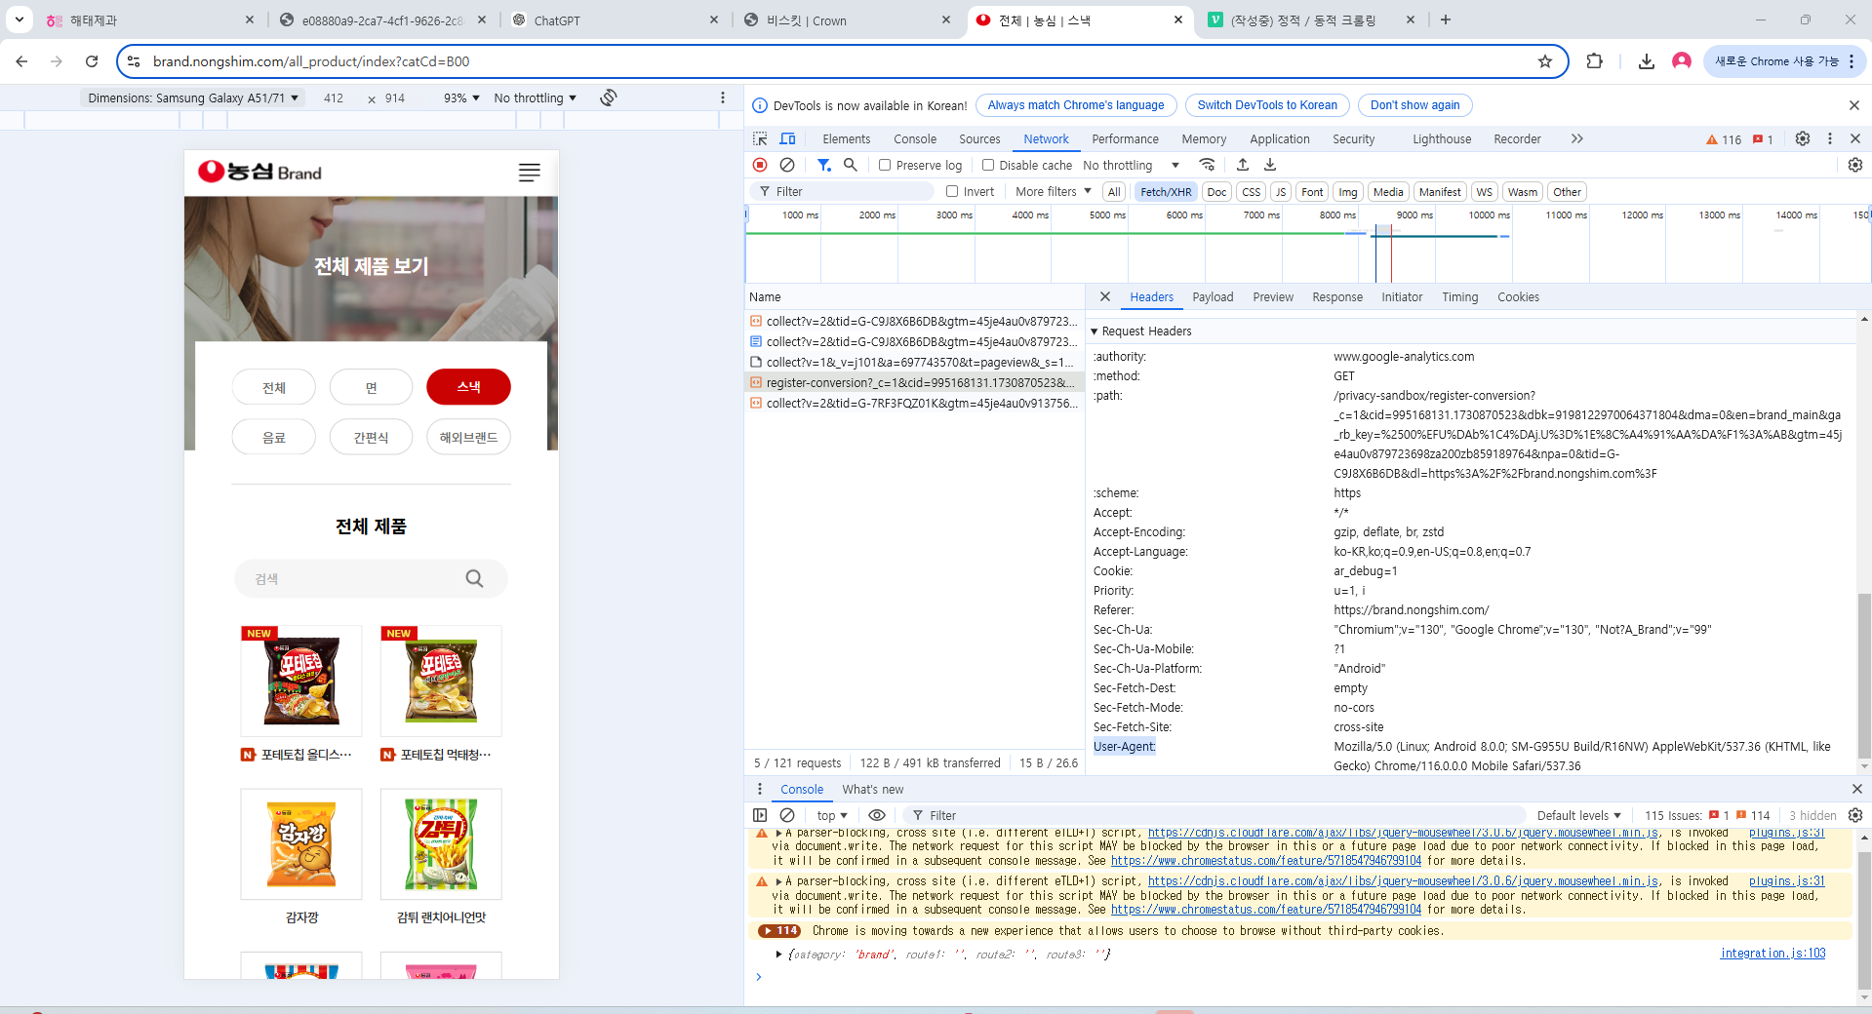The width and height of the screenshot is (1872, 1014).
Task: Import a HAR file
Action: [x=1242, y=165]
